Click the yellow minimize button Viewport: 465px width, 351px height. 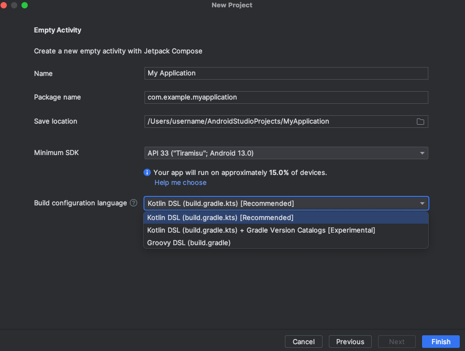click(13, 5)
